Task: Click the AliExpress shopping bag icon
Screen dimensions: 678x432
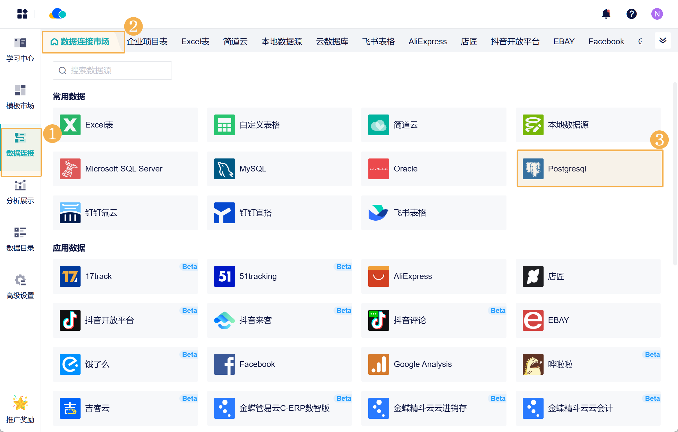Action: click(379, 276)
